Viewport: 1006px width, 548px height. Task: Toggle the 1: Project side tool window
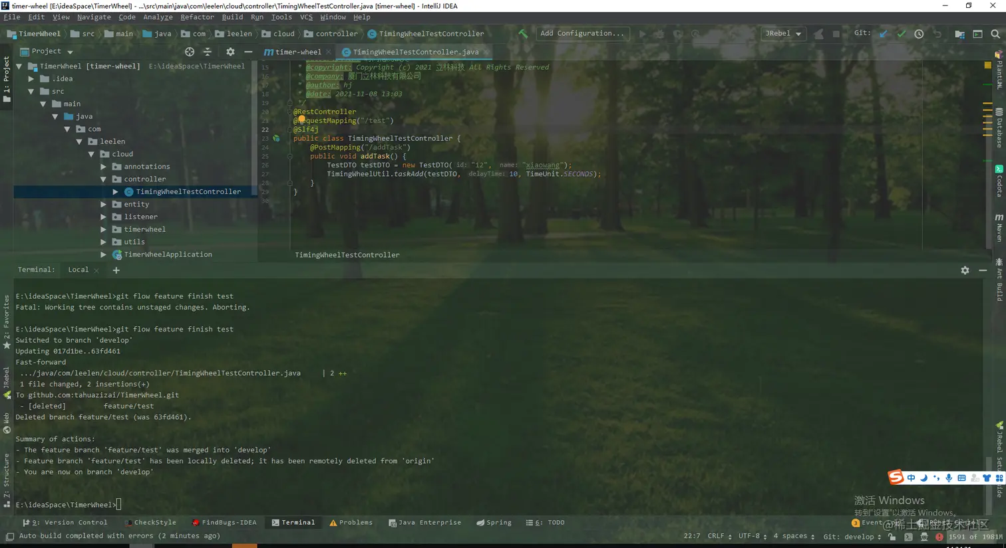click(x=7, y=78)
